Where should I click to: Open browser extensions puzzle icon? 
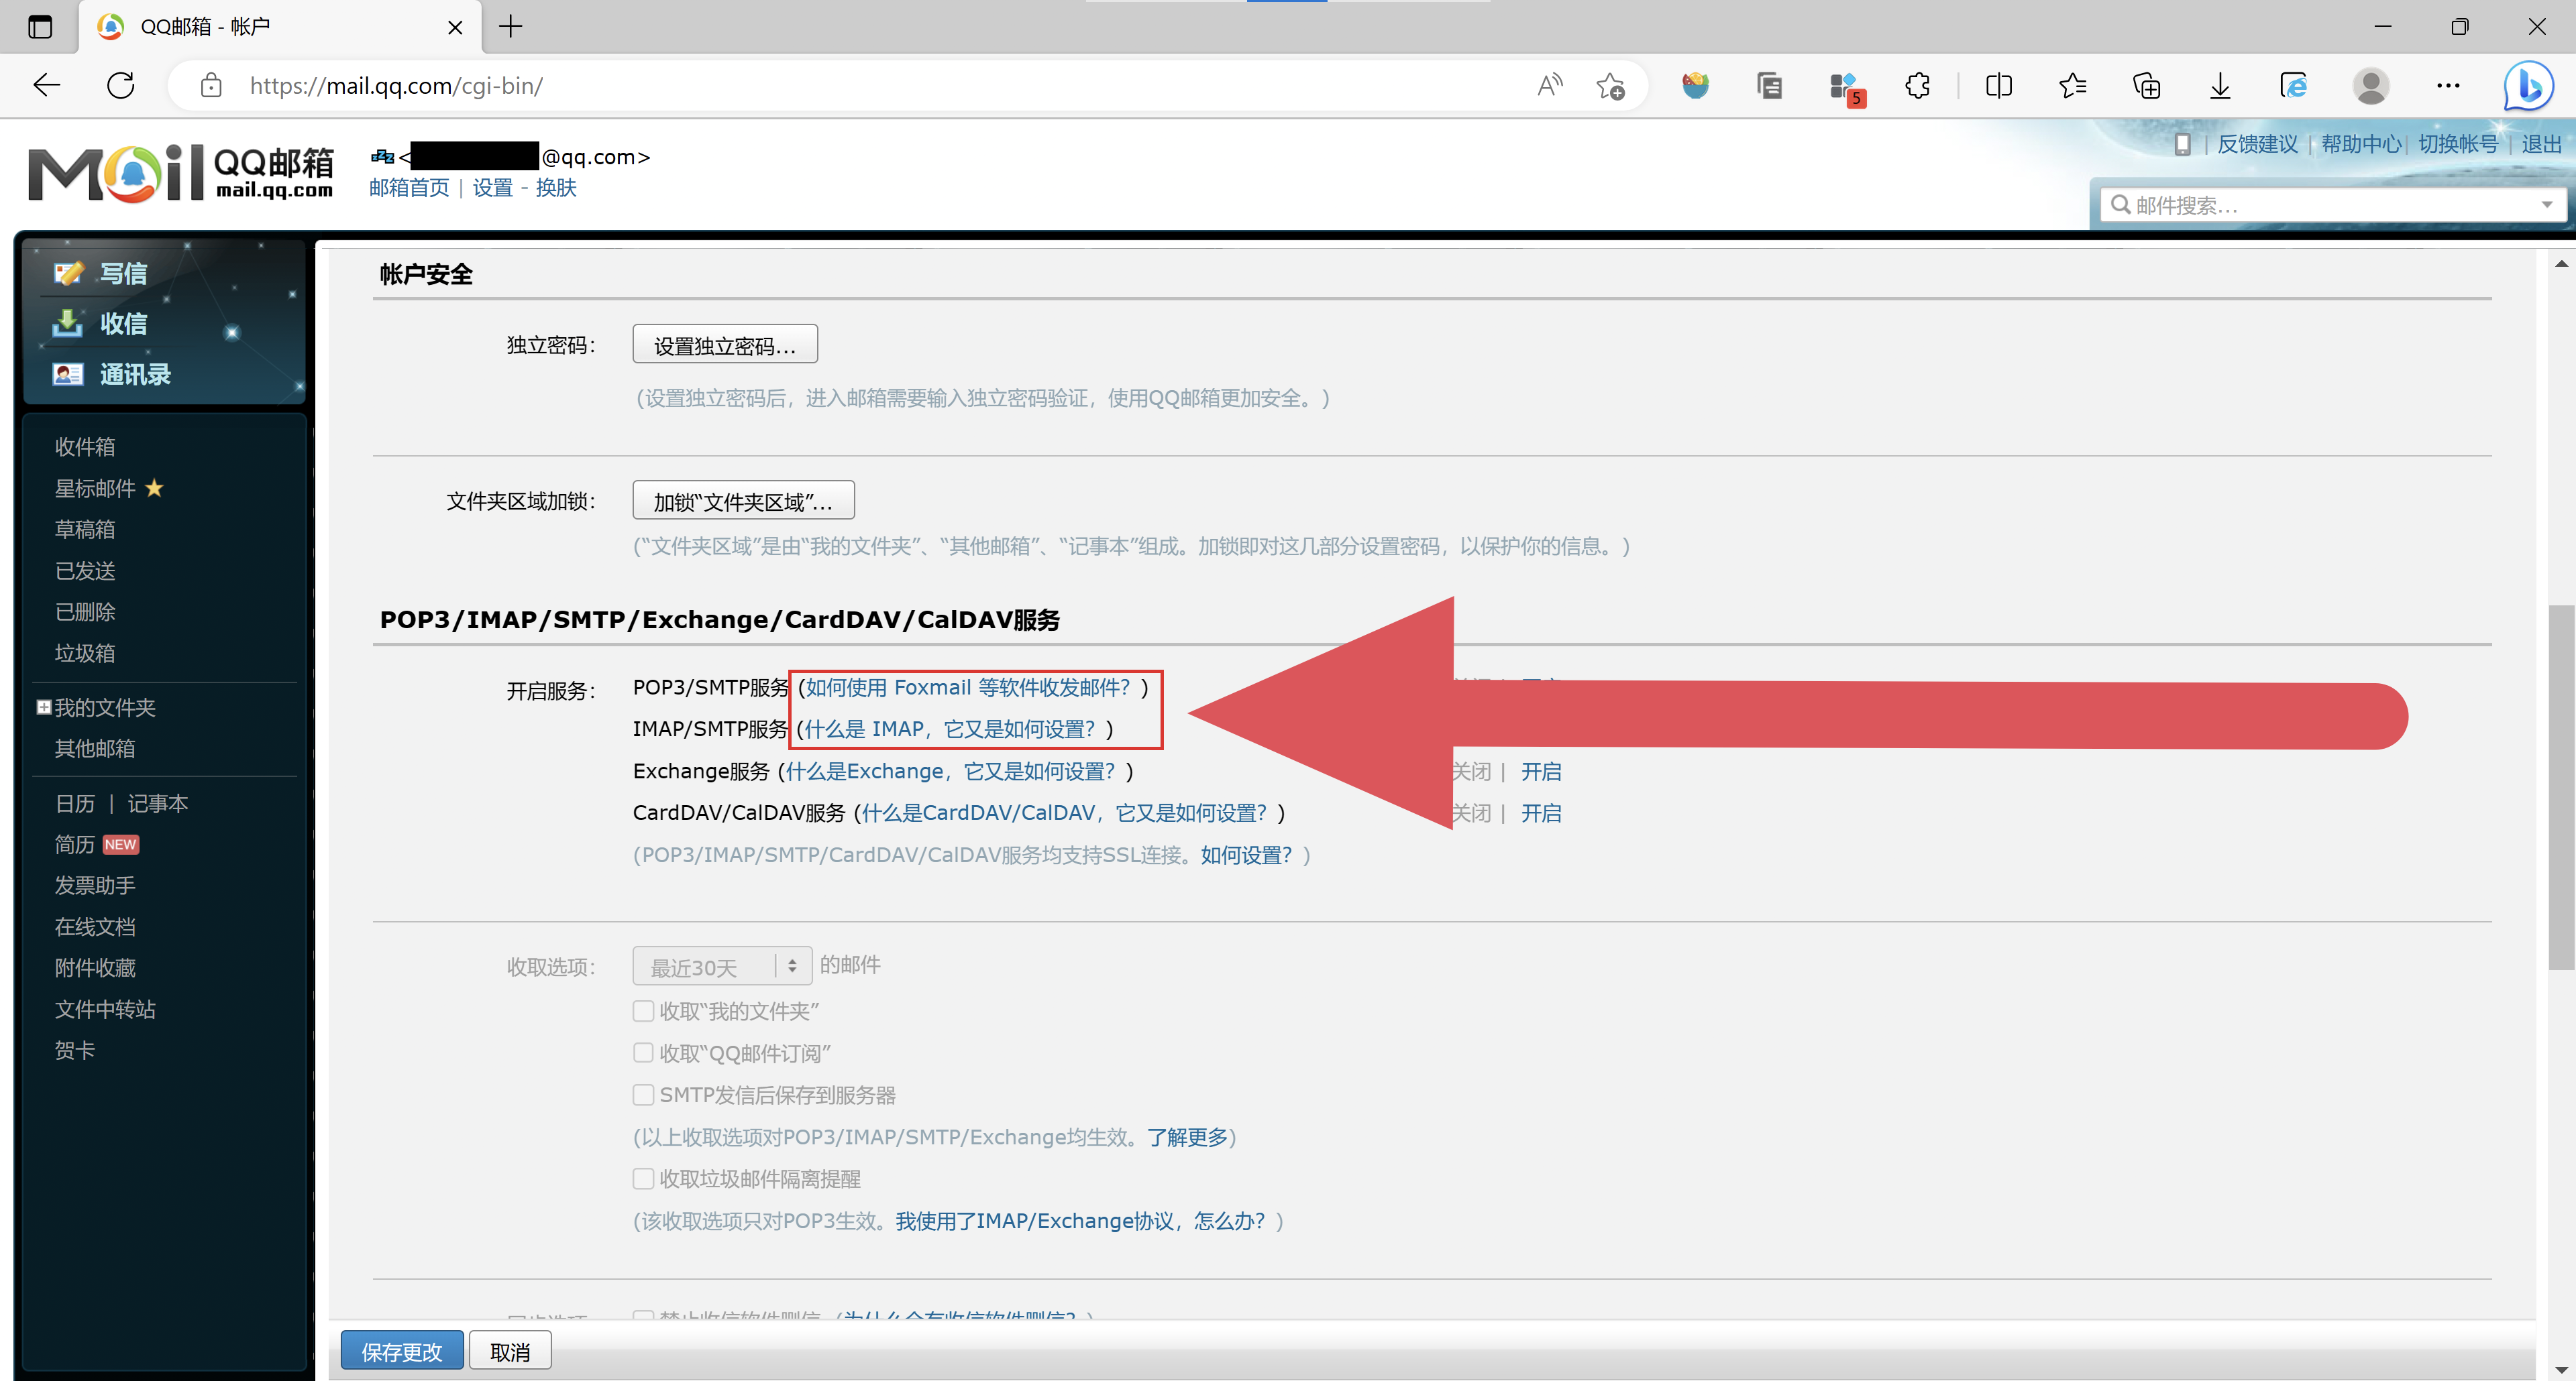point(1917,86)
